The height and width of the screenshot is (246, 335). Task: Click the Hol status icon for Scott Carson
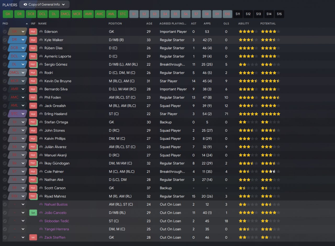pos(33,188)
